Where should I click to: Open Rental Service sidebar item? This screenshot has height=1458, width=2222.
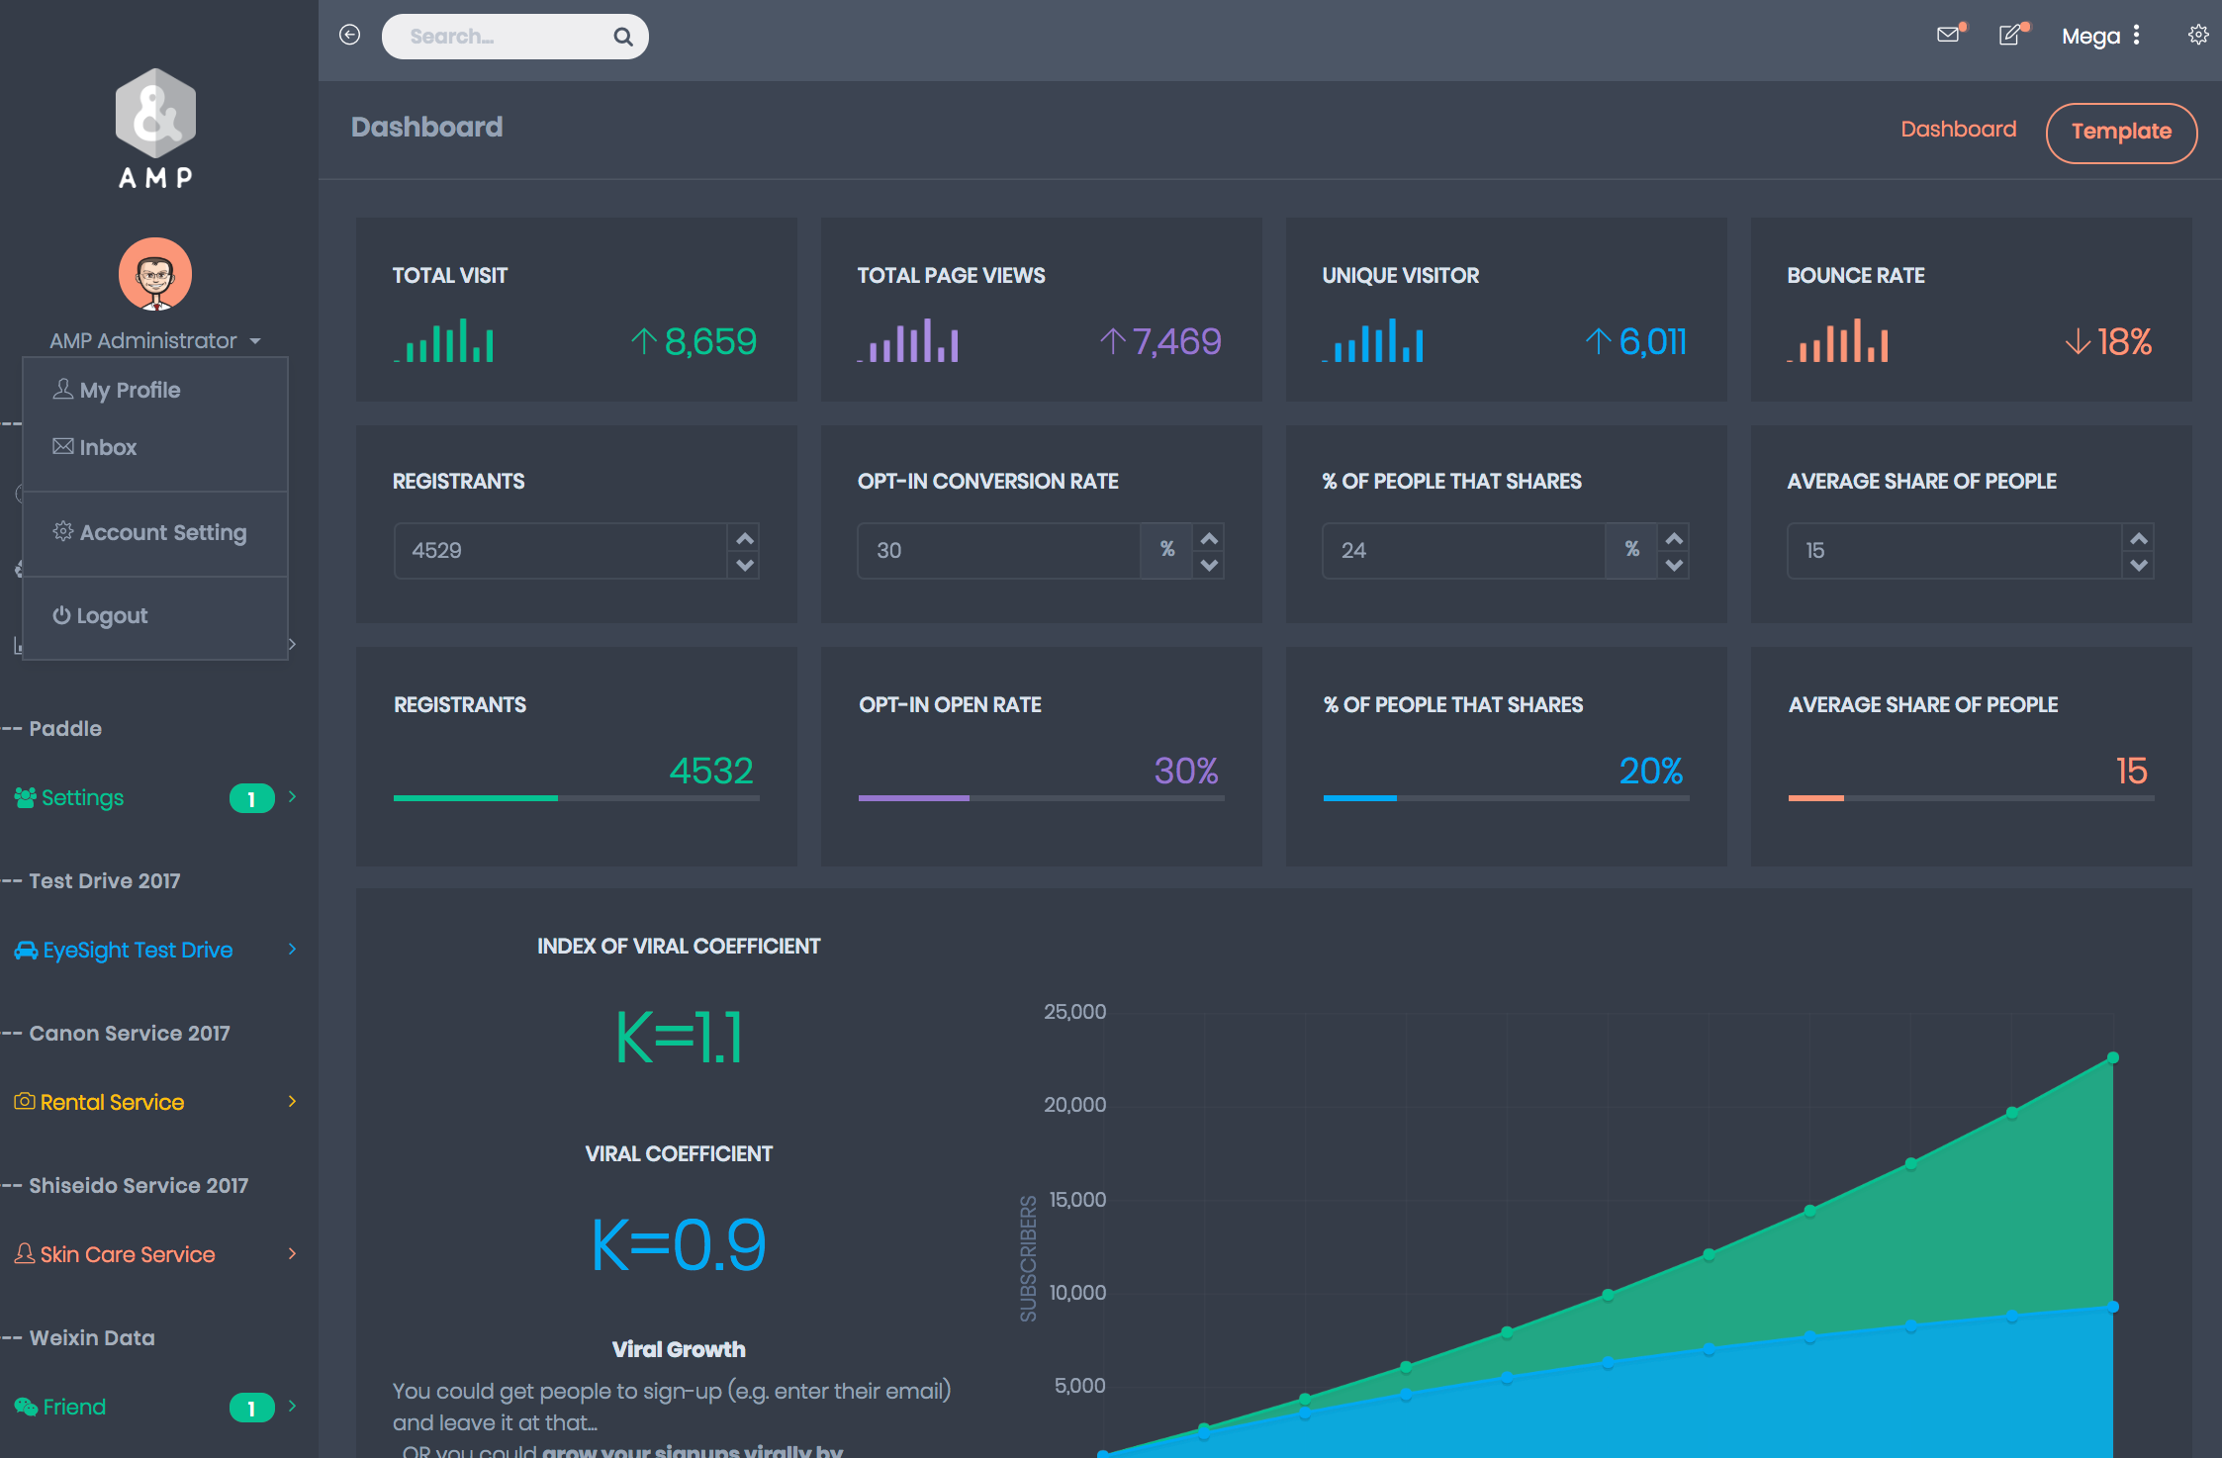pyautogui.click(x=112, y=1102)
